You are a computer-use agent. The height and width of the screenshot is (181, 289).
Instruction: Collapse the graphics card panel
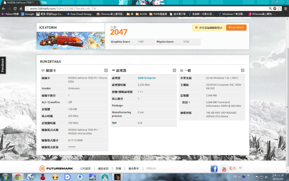(106, 71)
